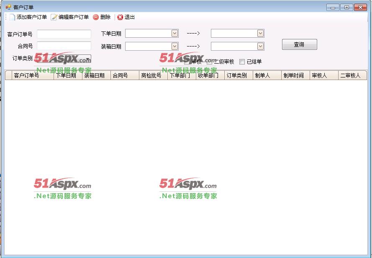Click the 退出 toolbar button
372x258 pixels.
click(x=126, y=17)
